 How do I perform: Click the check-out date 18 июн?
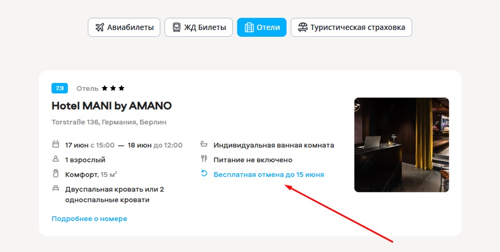point(140,145)
